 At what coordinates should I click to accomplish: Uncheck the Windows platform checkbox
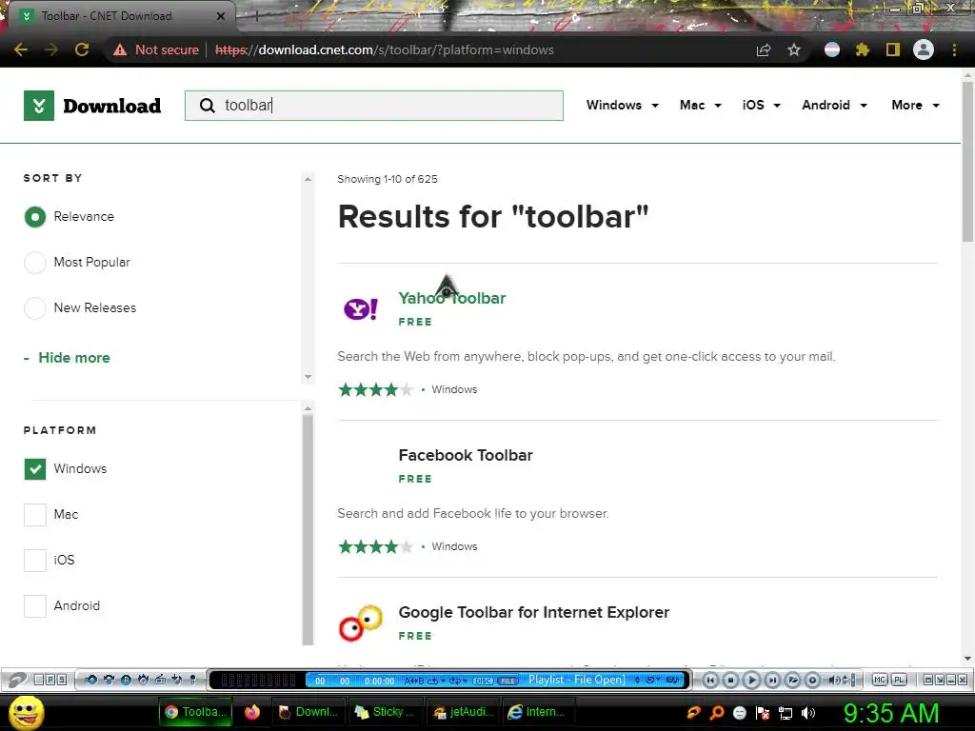coord(35,468)
